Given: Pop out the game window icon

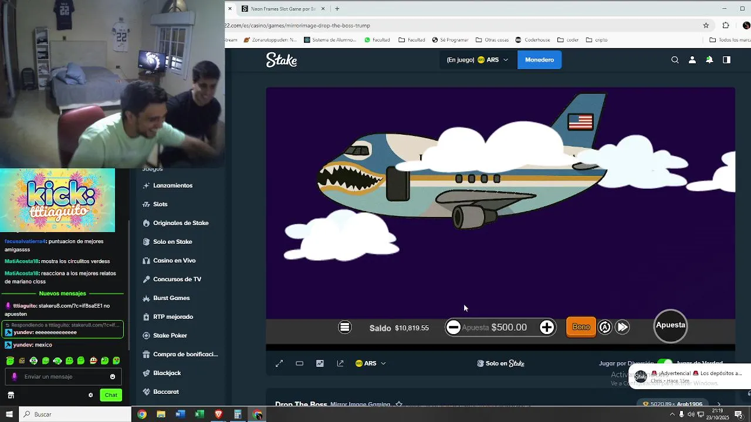Looking at the screenshot, I should coord(340,363).
